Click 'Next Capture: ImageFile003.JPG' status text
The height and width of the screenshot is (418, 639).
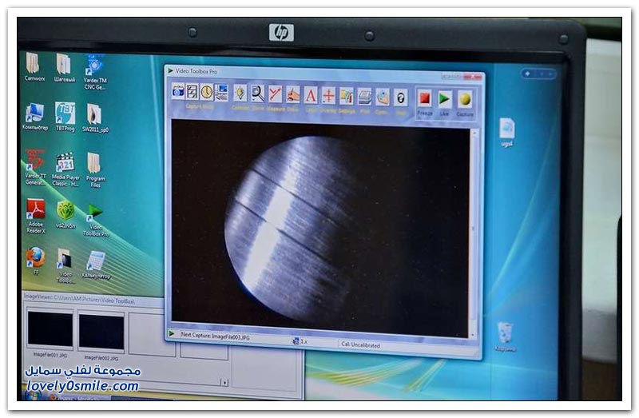tap(215, 336)
